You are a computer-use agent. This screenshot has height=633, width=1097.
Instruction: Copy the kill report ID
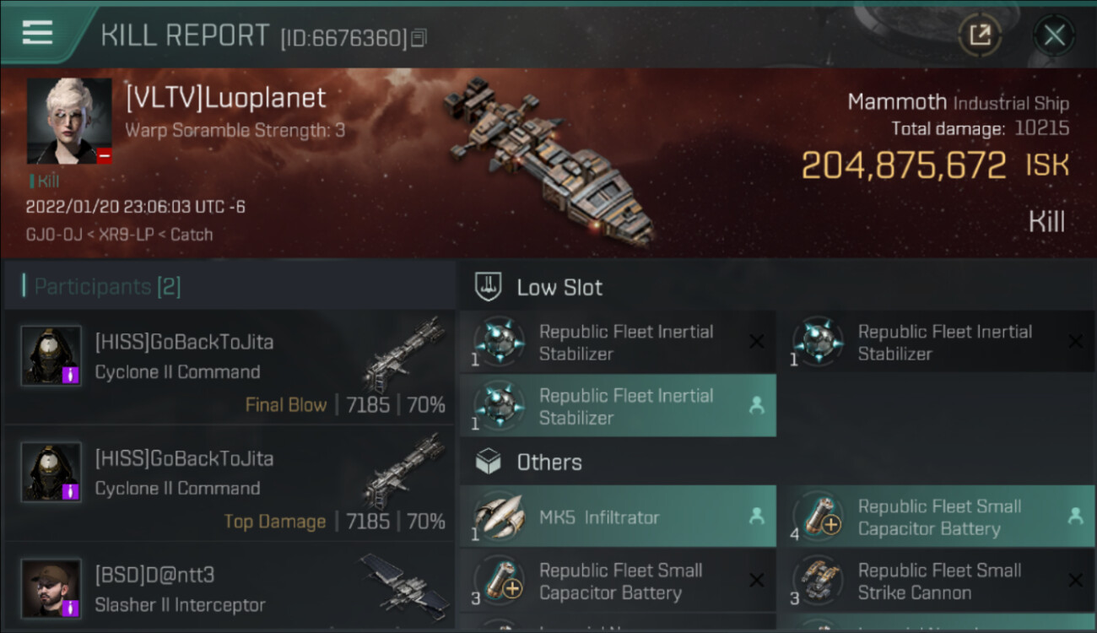[x=419, y=38]
